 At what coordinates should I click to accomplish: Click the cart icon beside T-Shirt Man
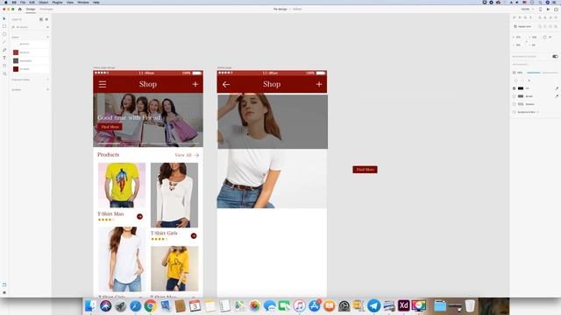[139, 216]
